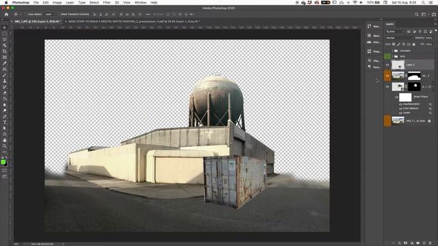Screen dimensions: 438x246
Task: Select the Lasso tool
Action: tap(5, 40)
